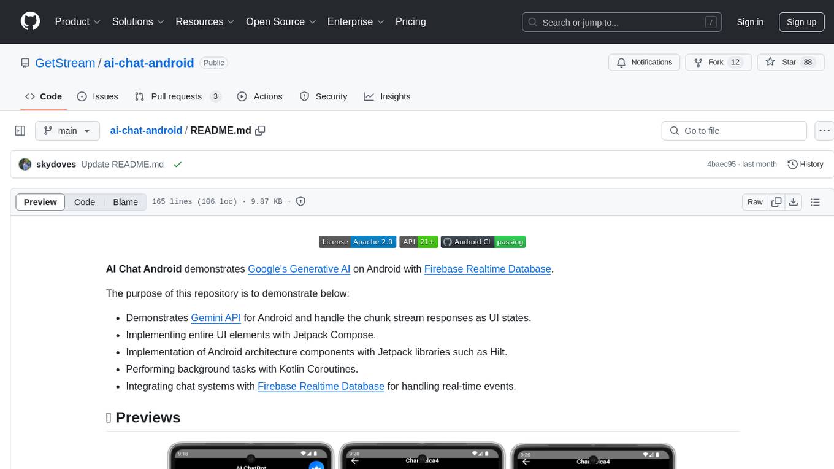Open the Update README.md commit message
The width and height of the screenshot is (834, 469).
pyautogui.click(x=122, y=165)
